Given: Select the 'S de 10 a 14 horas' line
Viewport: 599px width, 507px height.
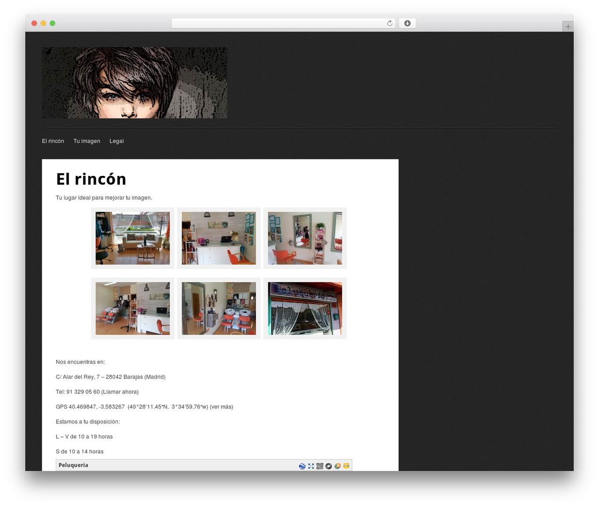Looking at the screenshot, I should coord(80,452).
